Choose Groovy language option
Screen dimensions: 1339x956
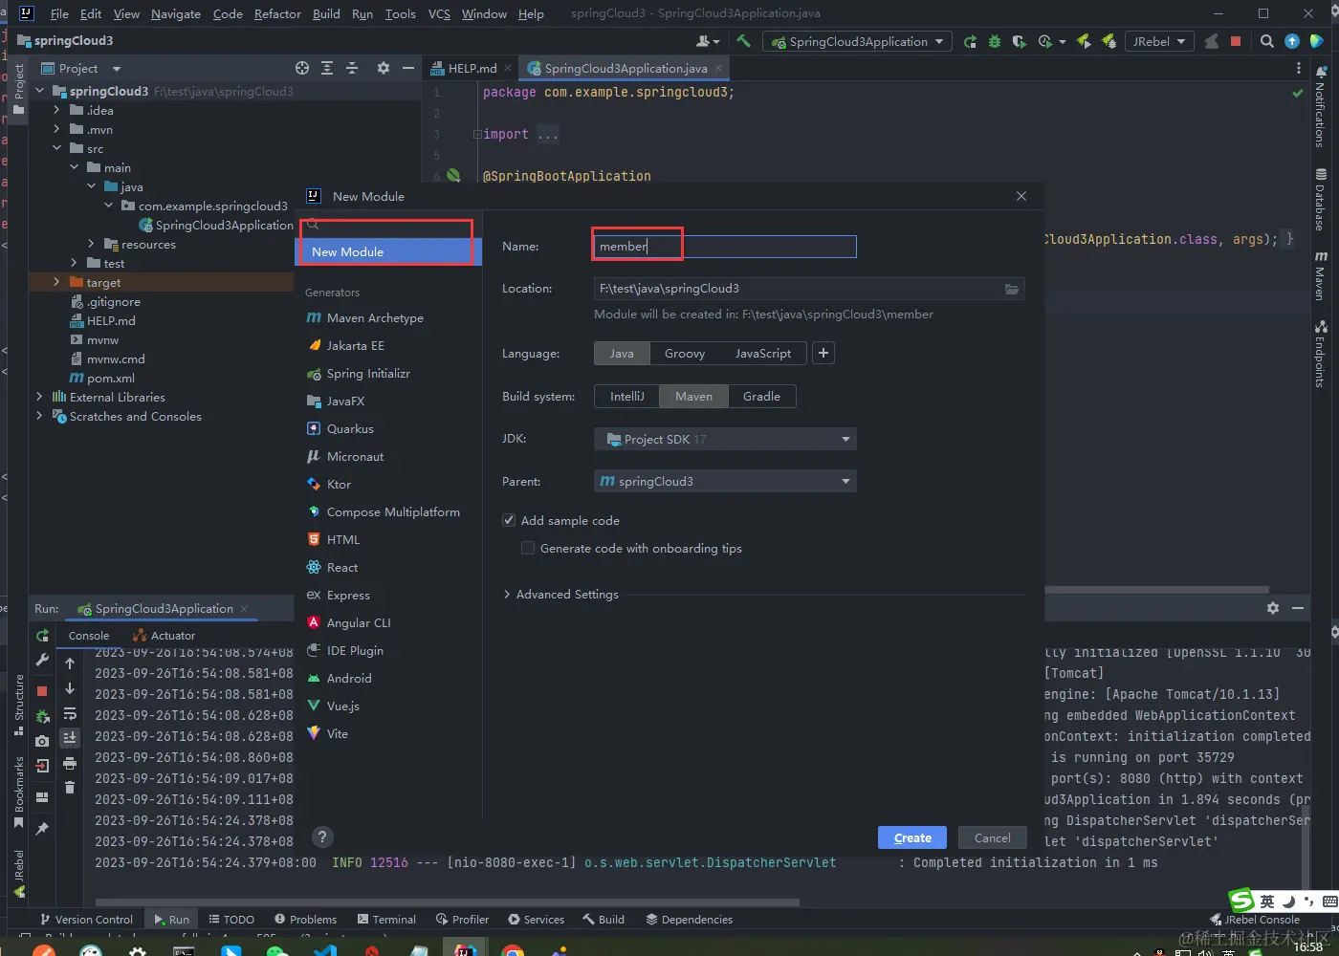685,354
